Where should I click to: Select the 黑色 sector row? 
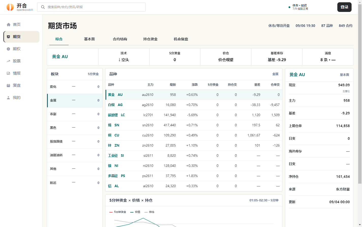(75, 128)
